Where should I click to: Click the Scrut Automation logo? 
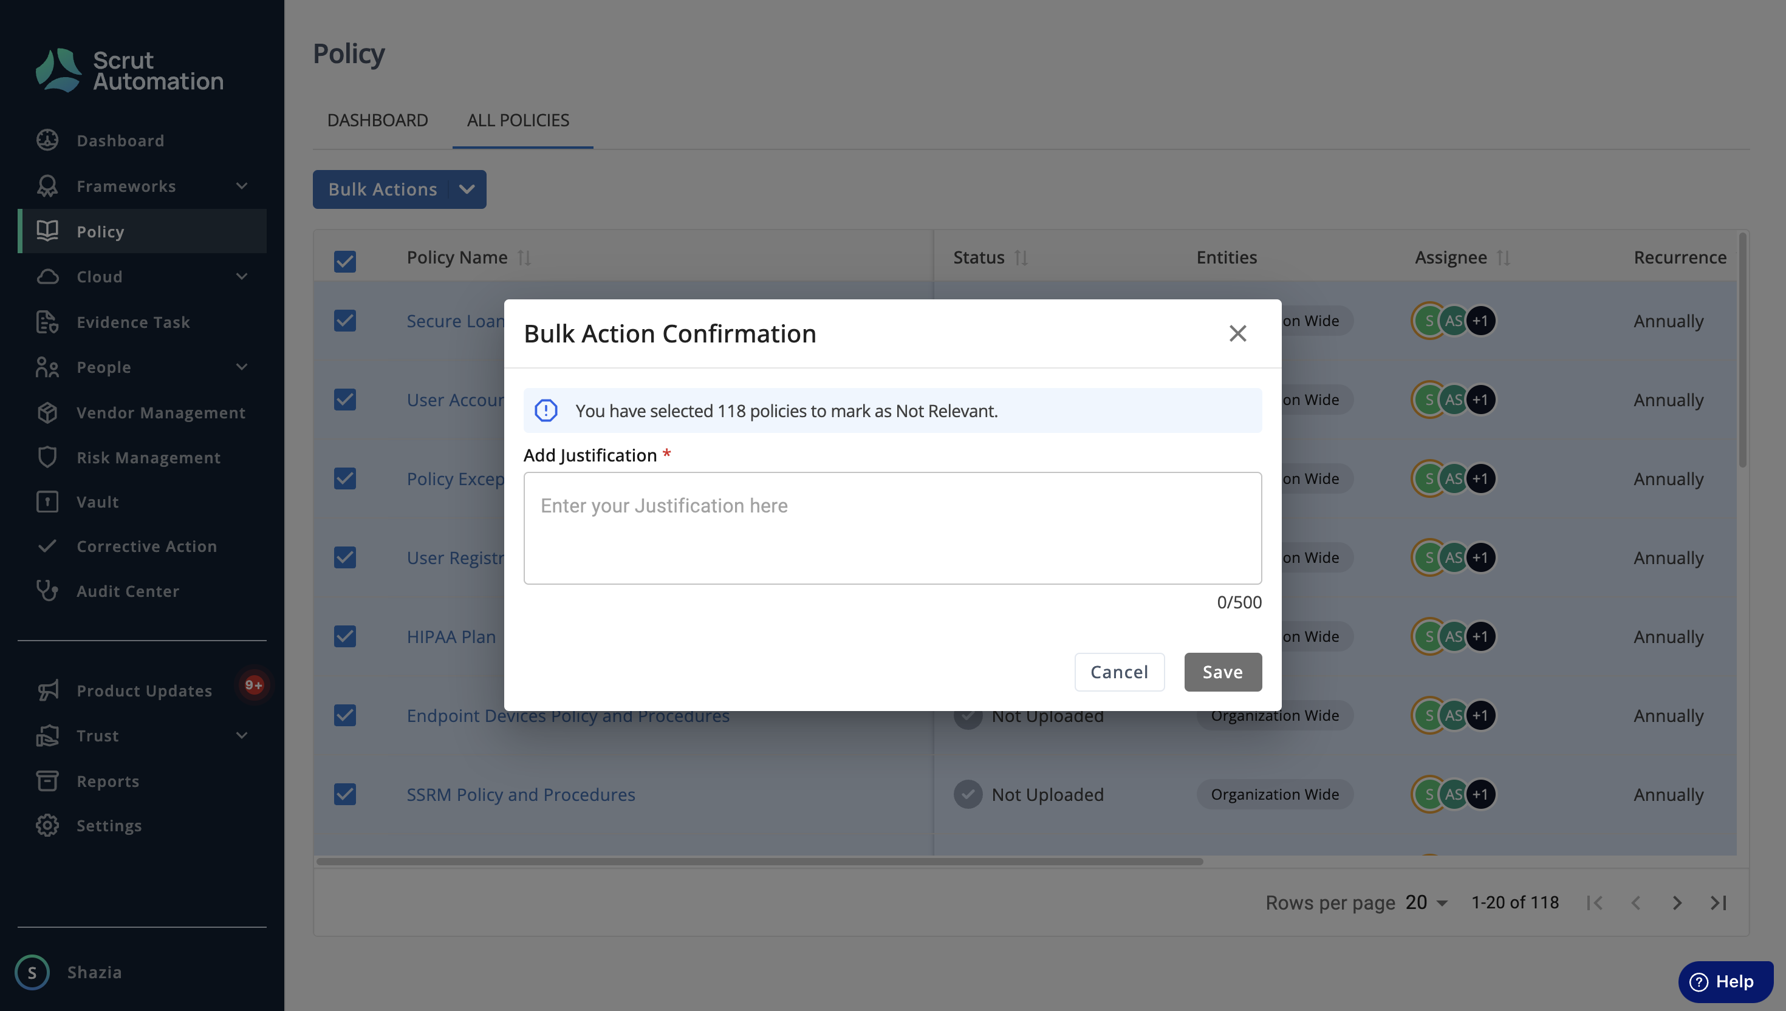pyautogui.click(x=129, y=70)
